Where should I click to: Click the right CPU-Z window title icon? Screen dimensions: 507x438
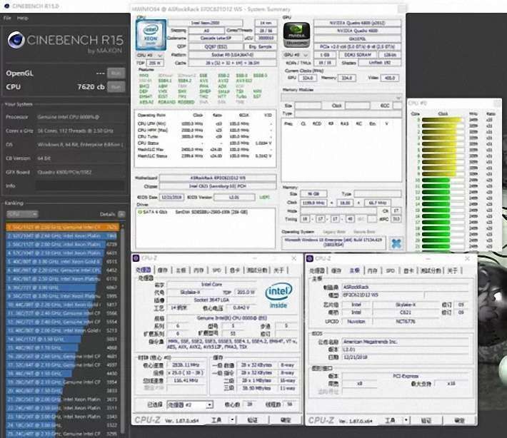point(310,258)
